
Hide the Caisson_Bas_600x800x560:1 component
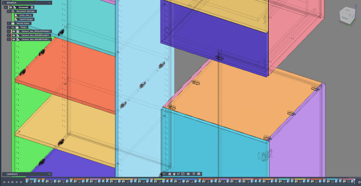pyautogui.click(x=14, y=36)
